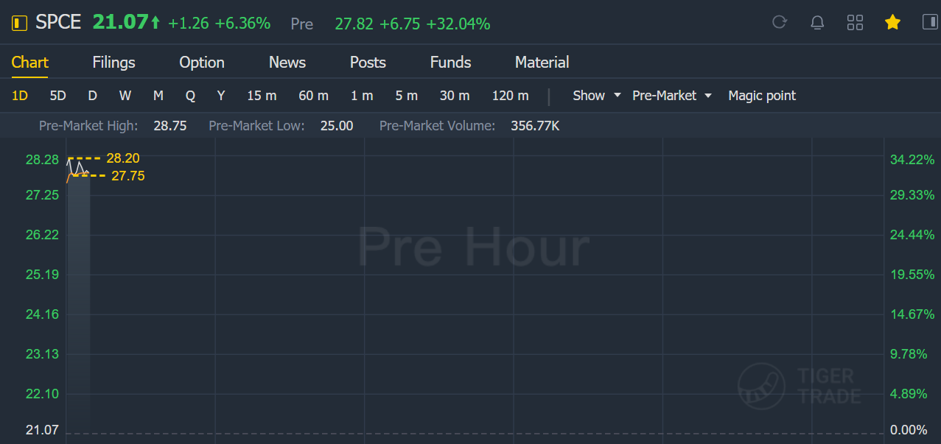Select the 15 m interval
Screen dimensions: 941x444
coord(262,96)
